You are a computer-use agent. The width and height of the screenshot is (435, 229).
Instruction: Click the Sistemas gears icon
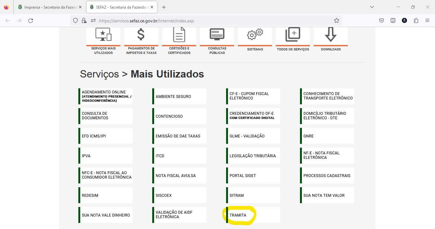(x=255, y=34)
